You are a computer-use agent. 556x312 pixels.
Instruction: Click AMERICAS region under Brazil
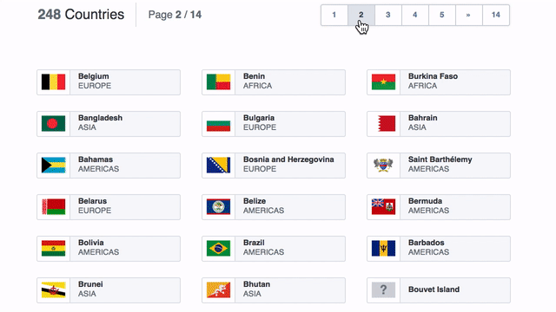pos(263,252)
